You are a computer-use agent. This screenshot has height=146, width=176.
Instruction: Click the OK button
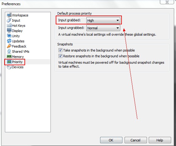(111, 140)
